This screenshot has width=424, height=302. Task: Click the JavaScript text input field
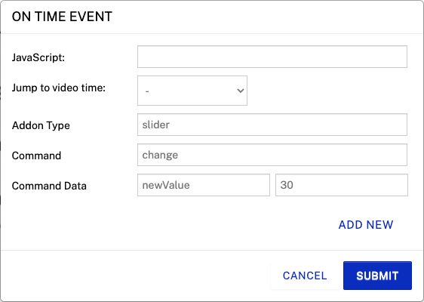[272, 57]
